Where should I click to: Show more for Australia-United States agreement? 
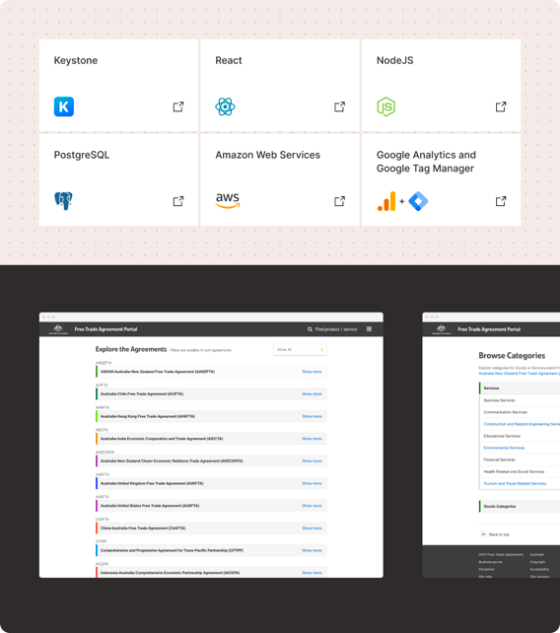tap(313, 506)
